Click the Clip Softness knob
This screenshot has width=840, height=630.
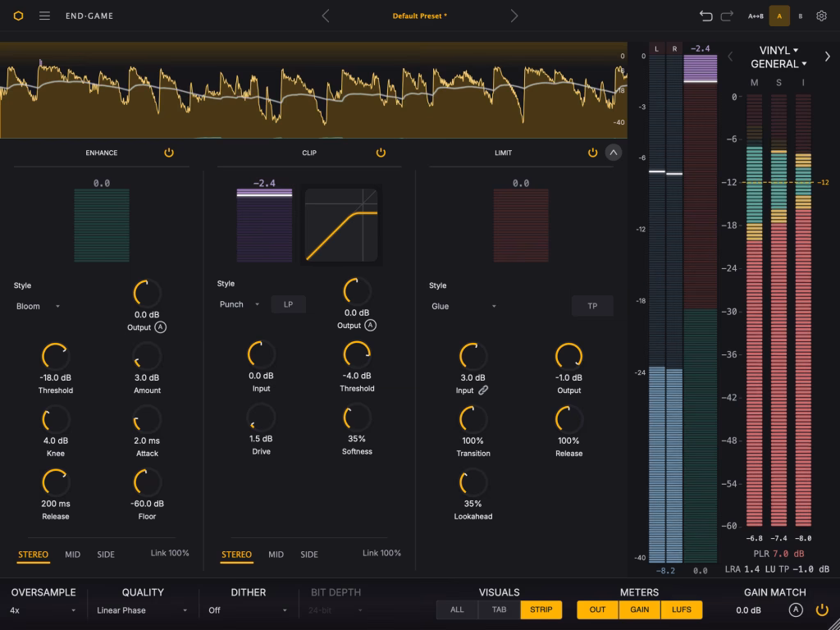(x=357, y=418)
